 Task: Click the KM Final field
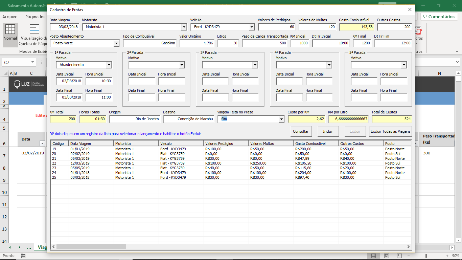pyautogui.click(x=362, y=43)
